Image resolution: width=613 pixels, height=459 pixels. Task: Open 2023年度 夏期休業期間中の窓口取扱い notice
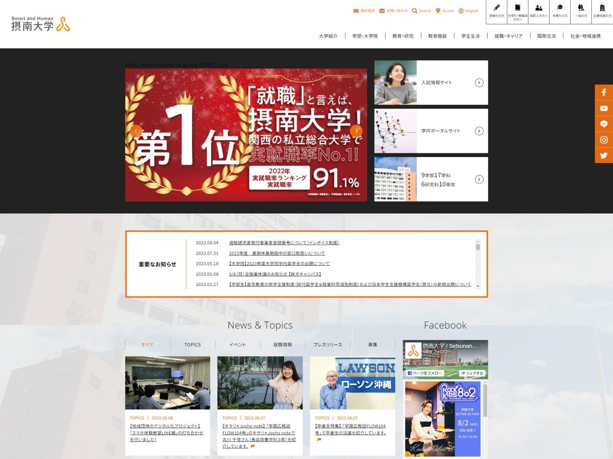[x=277, y=253]
